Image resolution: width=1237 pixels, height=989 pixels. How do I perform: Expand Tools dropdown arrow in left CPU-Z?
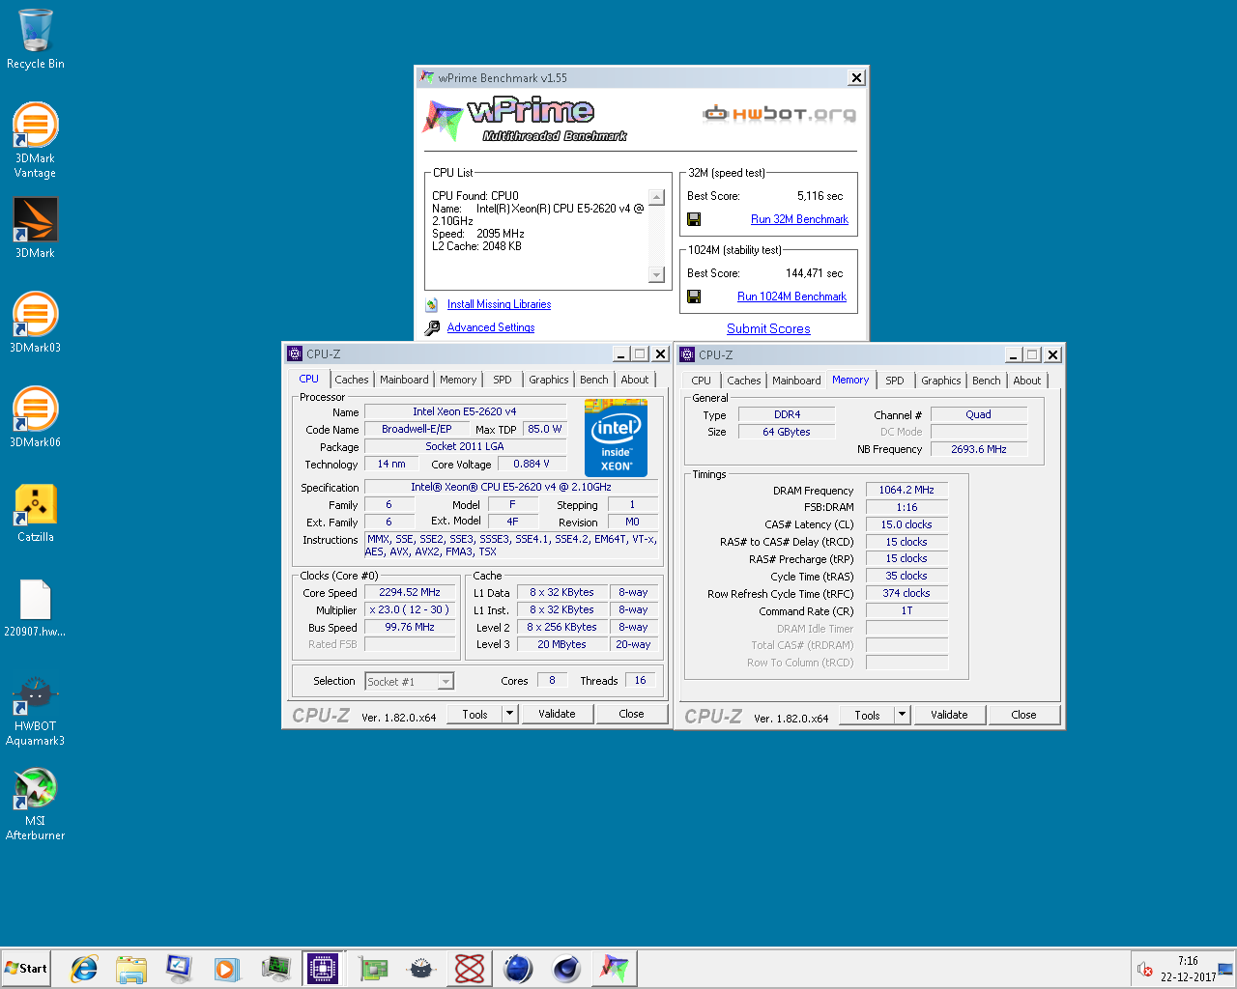(x=510, y=714)
